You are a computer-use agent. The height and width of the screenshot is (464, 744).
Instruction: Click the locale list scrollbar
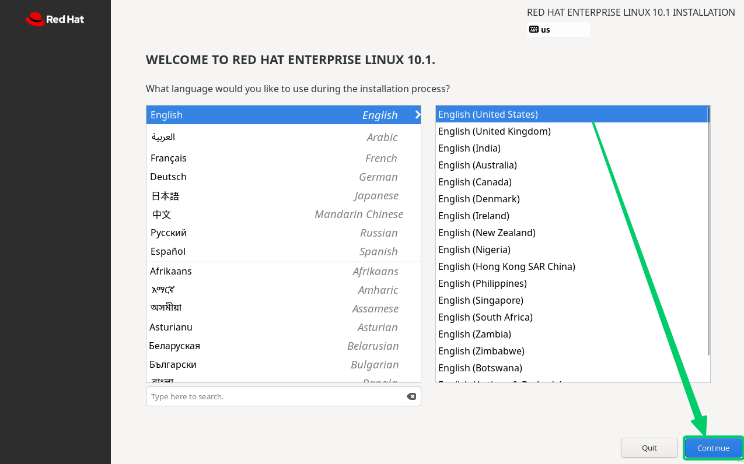click(708, 230)
